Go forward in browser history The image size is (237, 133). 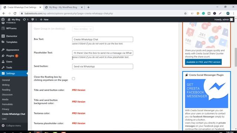click(x=9, y=13)
